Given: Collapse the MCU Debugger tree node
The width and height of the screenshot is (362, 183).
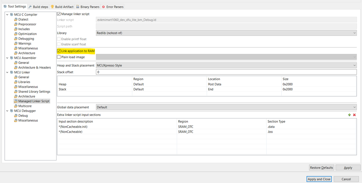Looking at the screenshot, I should [x=7, y=111].
